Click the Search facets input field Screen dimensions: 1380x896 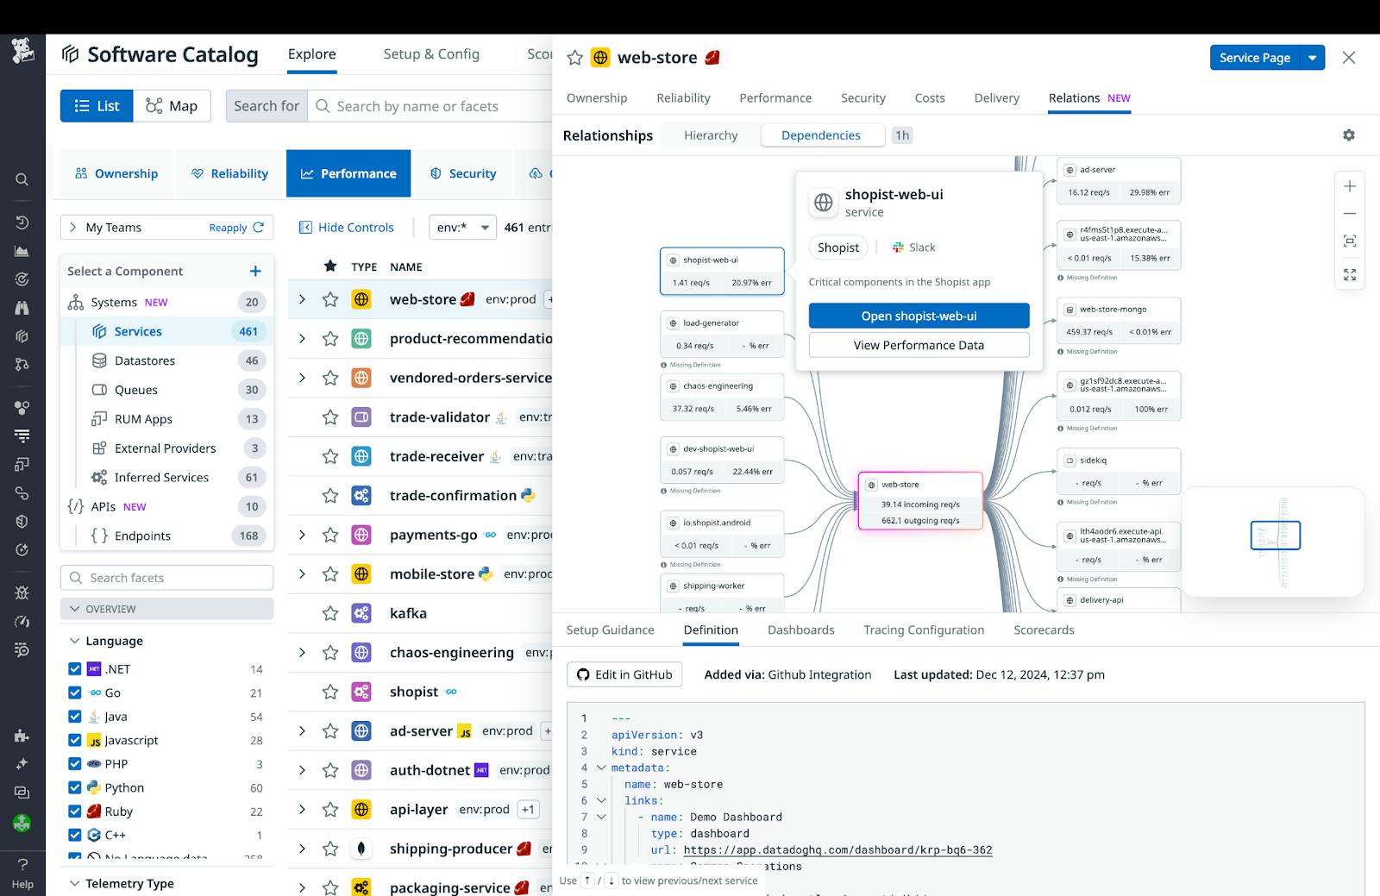(167, 578)
